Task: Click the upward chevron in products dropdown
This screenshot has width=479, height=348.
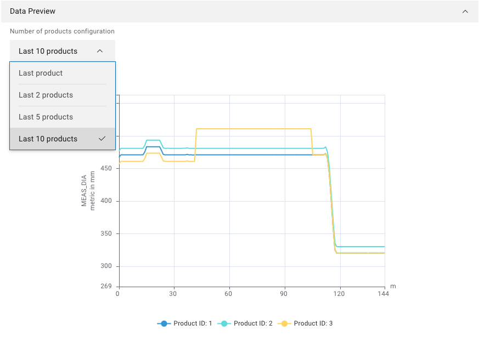Action: pyautogui.click(x=99, y=51)
